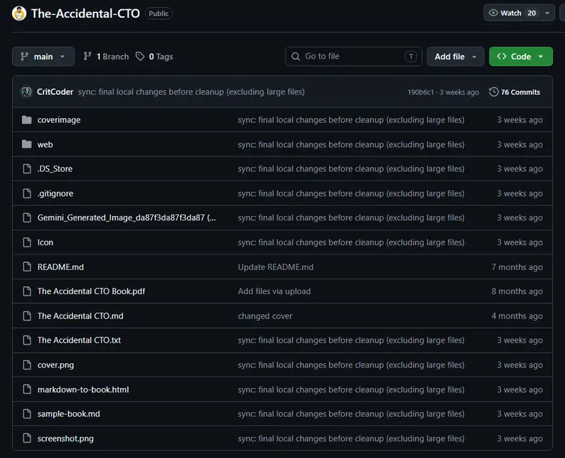Viewport: 565px width, 458px height.
Task: Click the branch icon beside 1 Branch
Action: click(x=87, y=57)
